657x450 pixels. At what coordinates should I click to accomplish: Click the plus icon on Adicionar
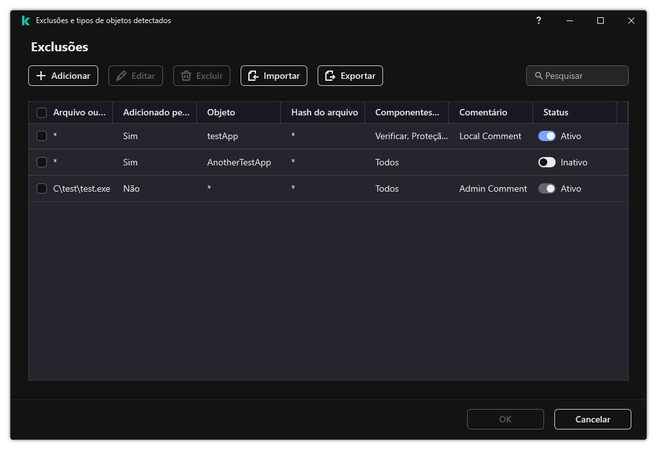pyautogui.click(x=41, y=76)
